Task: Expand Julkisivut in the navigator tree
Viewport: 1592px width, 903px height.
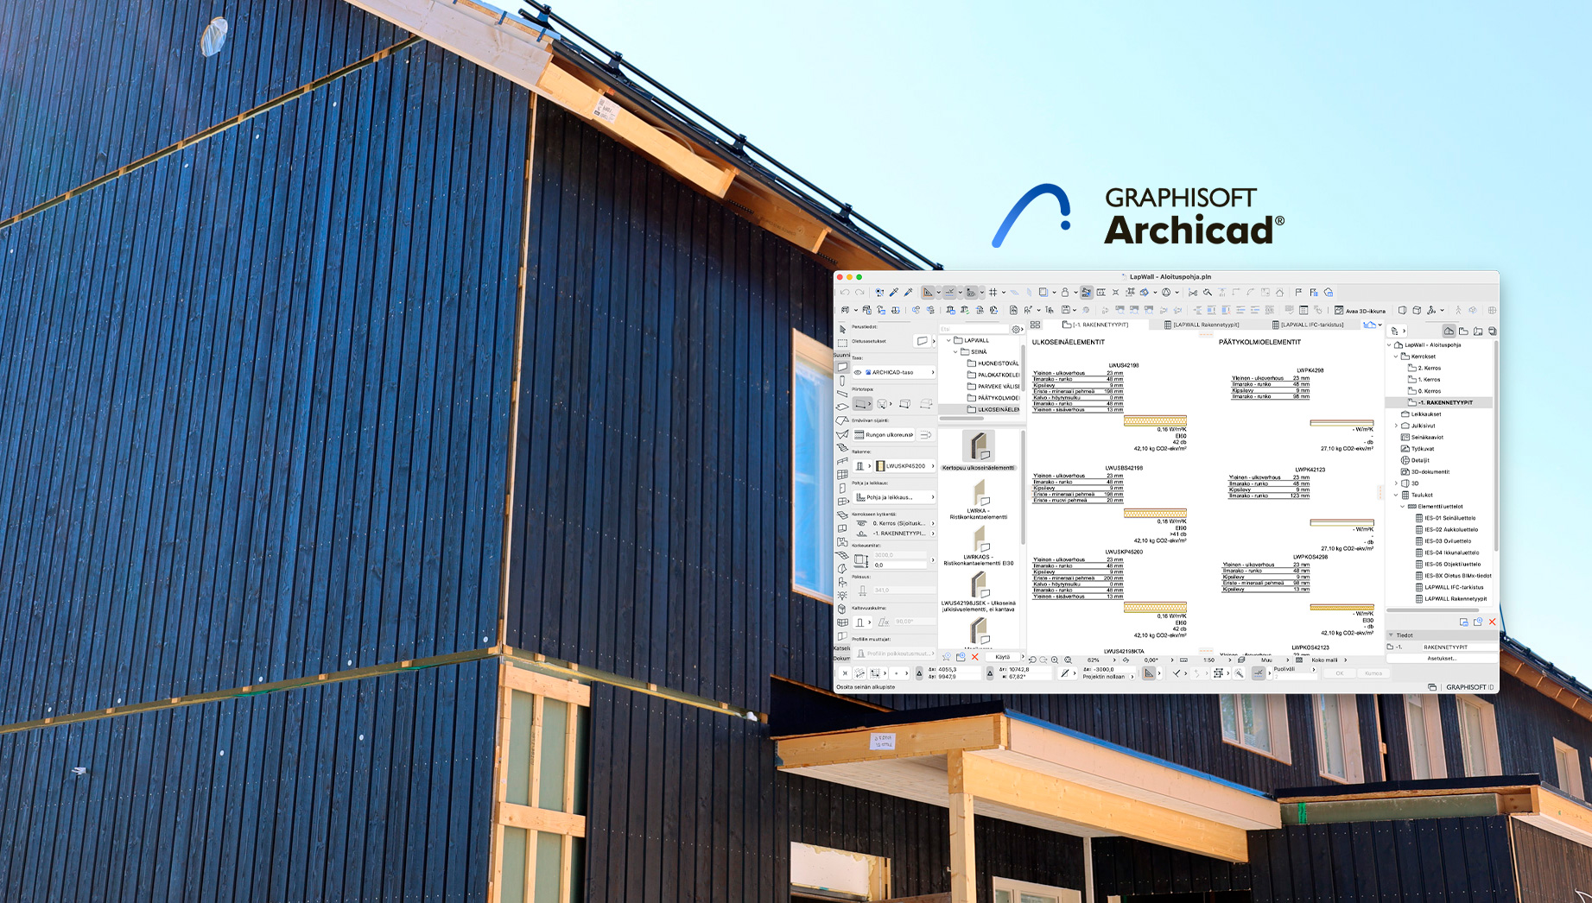Action: click(x=1395, y=426)
